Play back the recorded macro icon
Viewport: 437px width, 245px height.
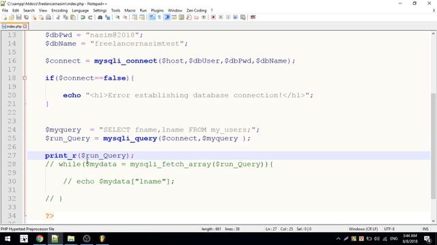tap(228, 17)
